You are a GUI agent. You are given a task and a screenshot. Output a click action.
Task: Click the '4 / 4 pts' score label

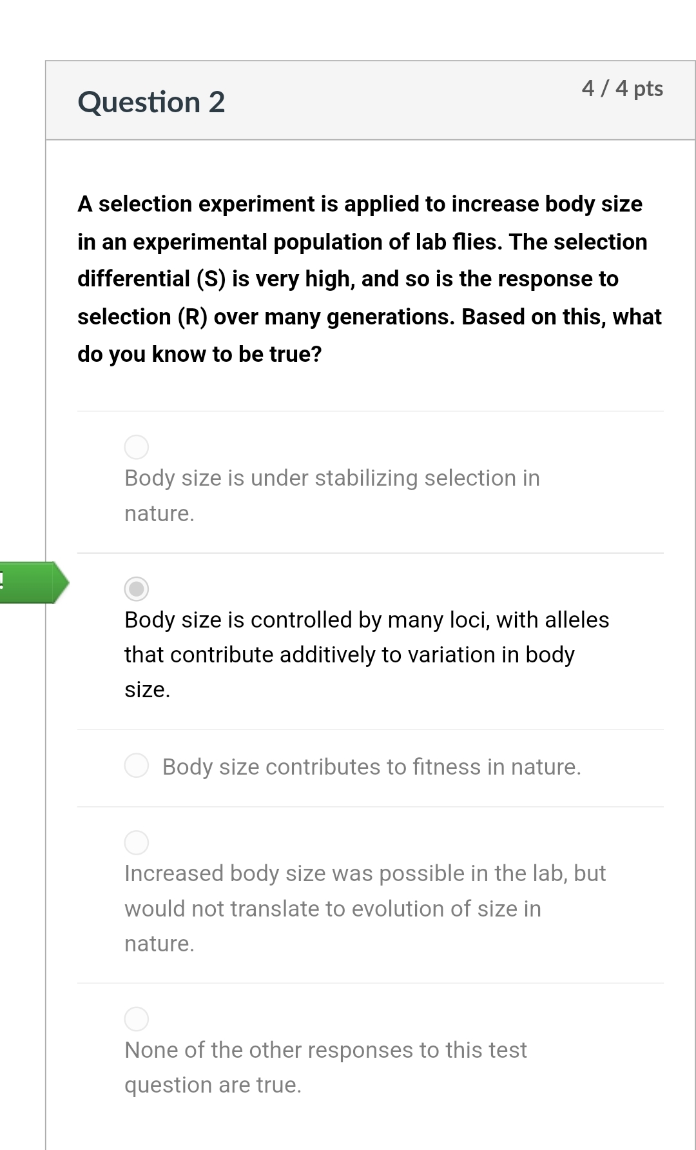623,88
